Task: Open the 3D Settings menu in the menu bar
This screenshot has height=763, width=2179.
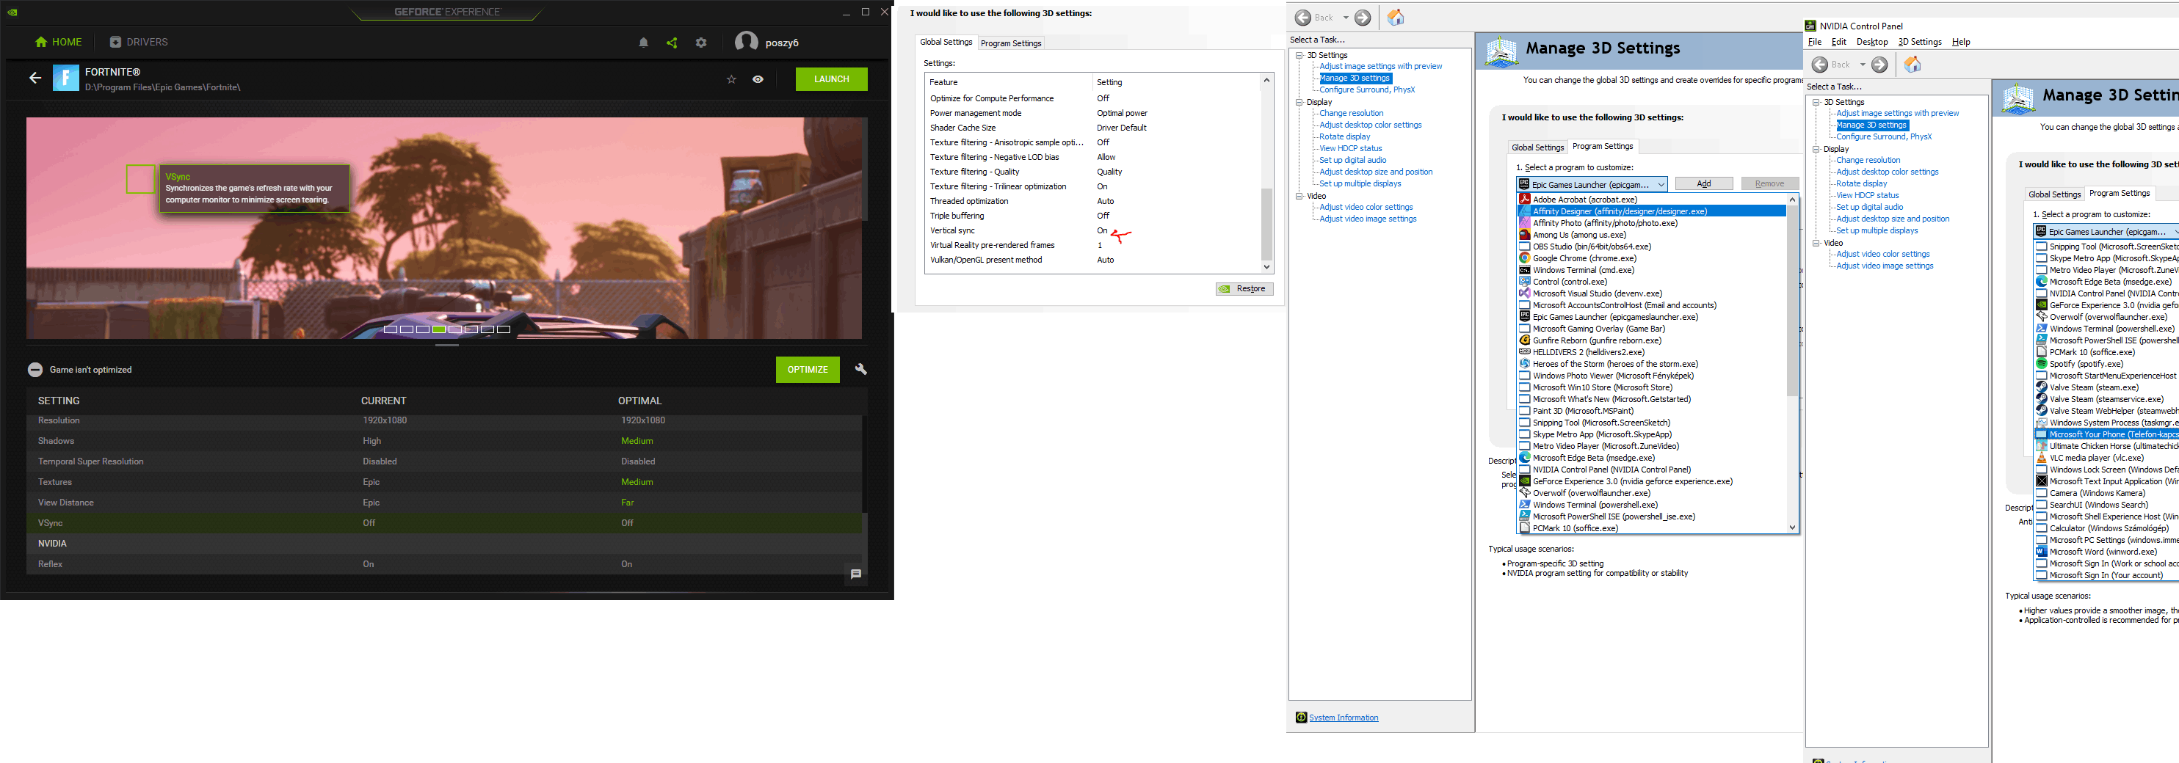Action: coord(1919,43)
